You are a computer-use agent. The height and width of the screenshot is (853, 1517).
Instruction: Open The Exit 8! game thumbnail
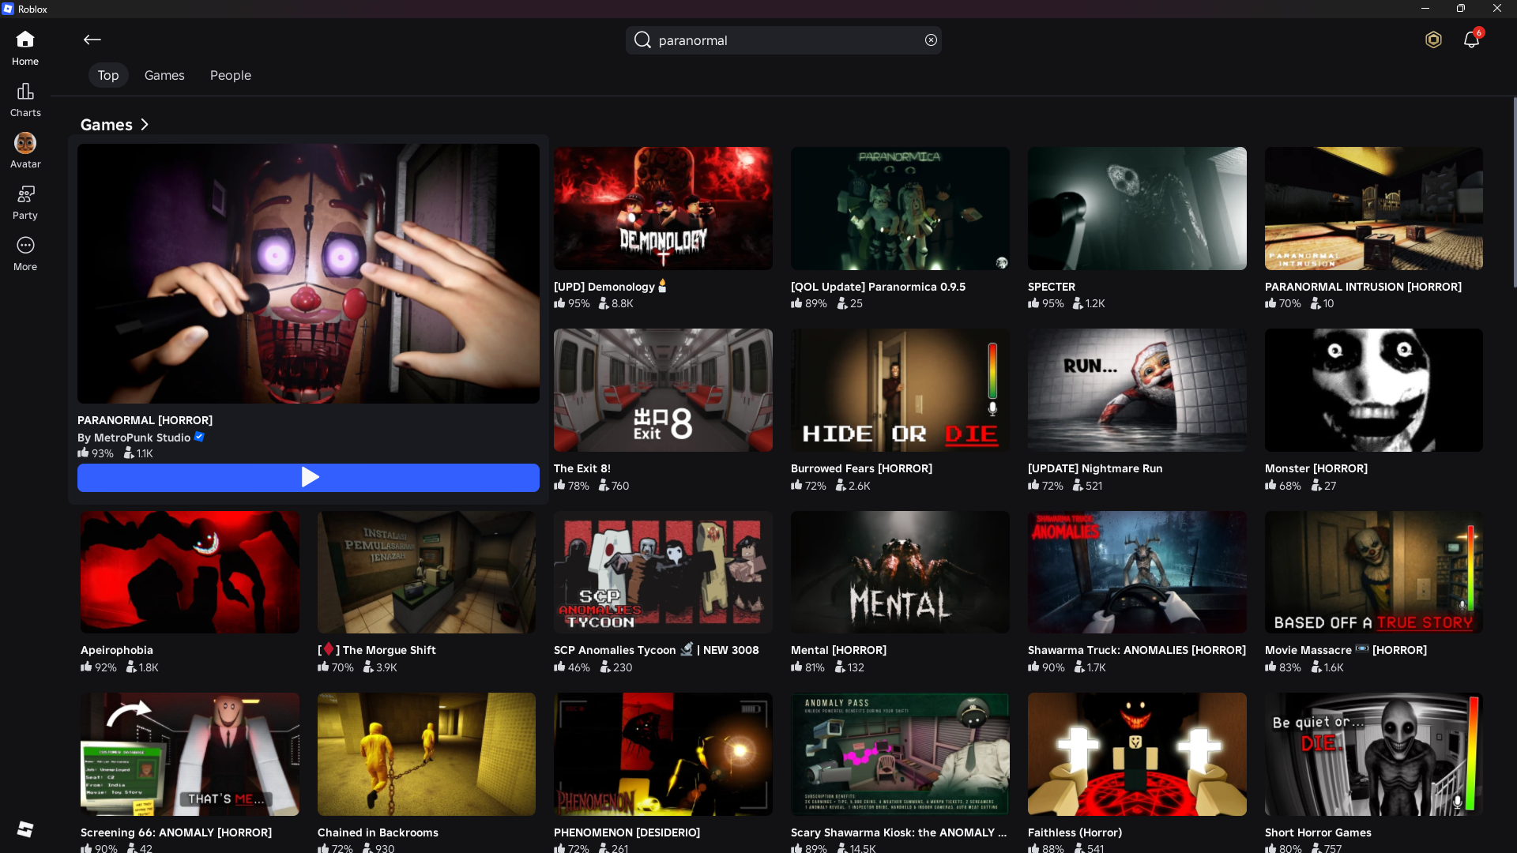pos(663,390)
